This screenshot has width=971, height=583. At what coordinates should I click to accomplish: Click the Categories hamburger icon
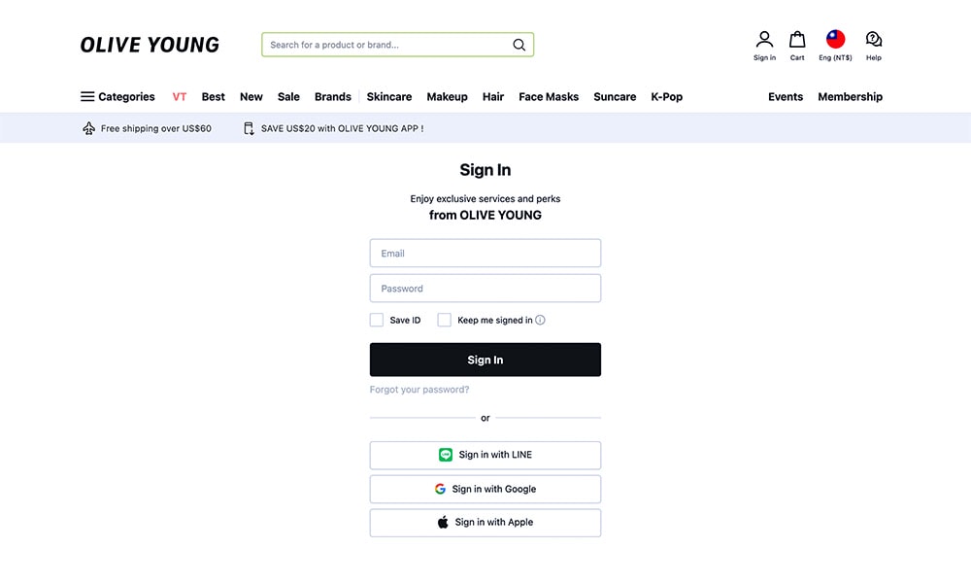pyautogui.click(x=87, y=96)
